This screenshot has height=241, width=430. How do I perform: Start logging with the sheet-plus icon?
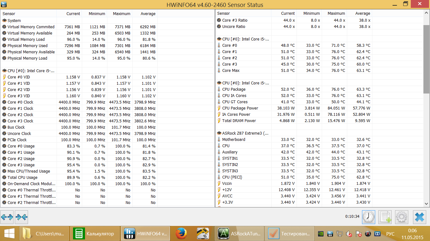tap(385, 217)
